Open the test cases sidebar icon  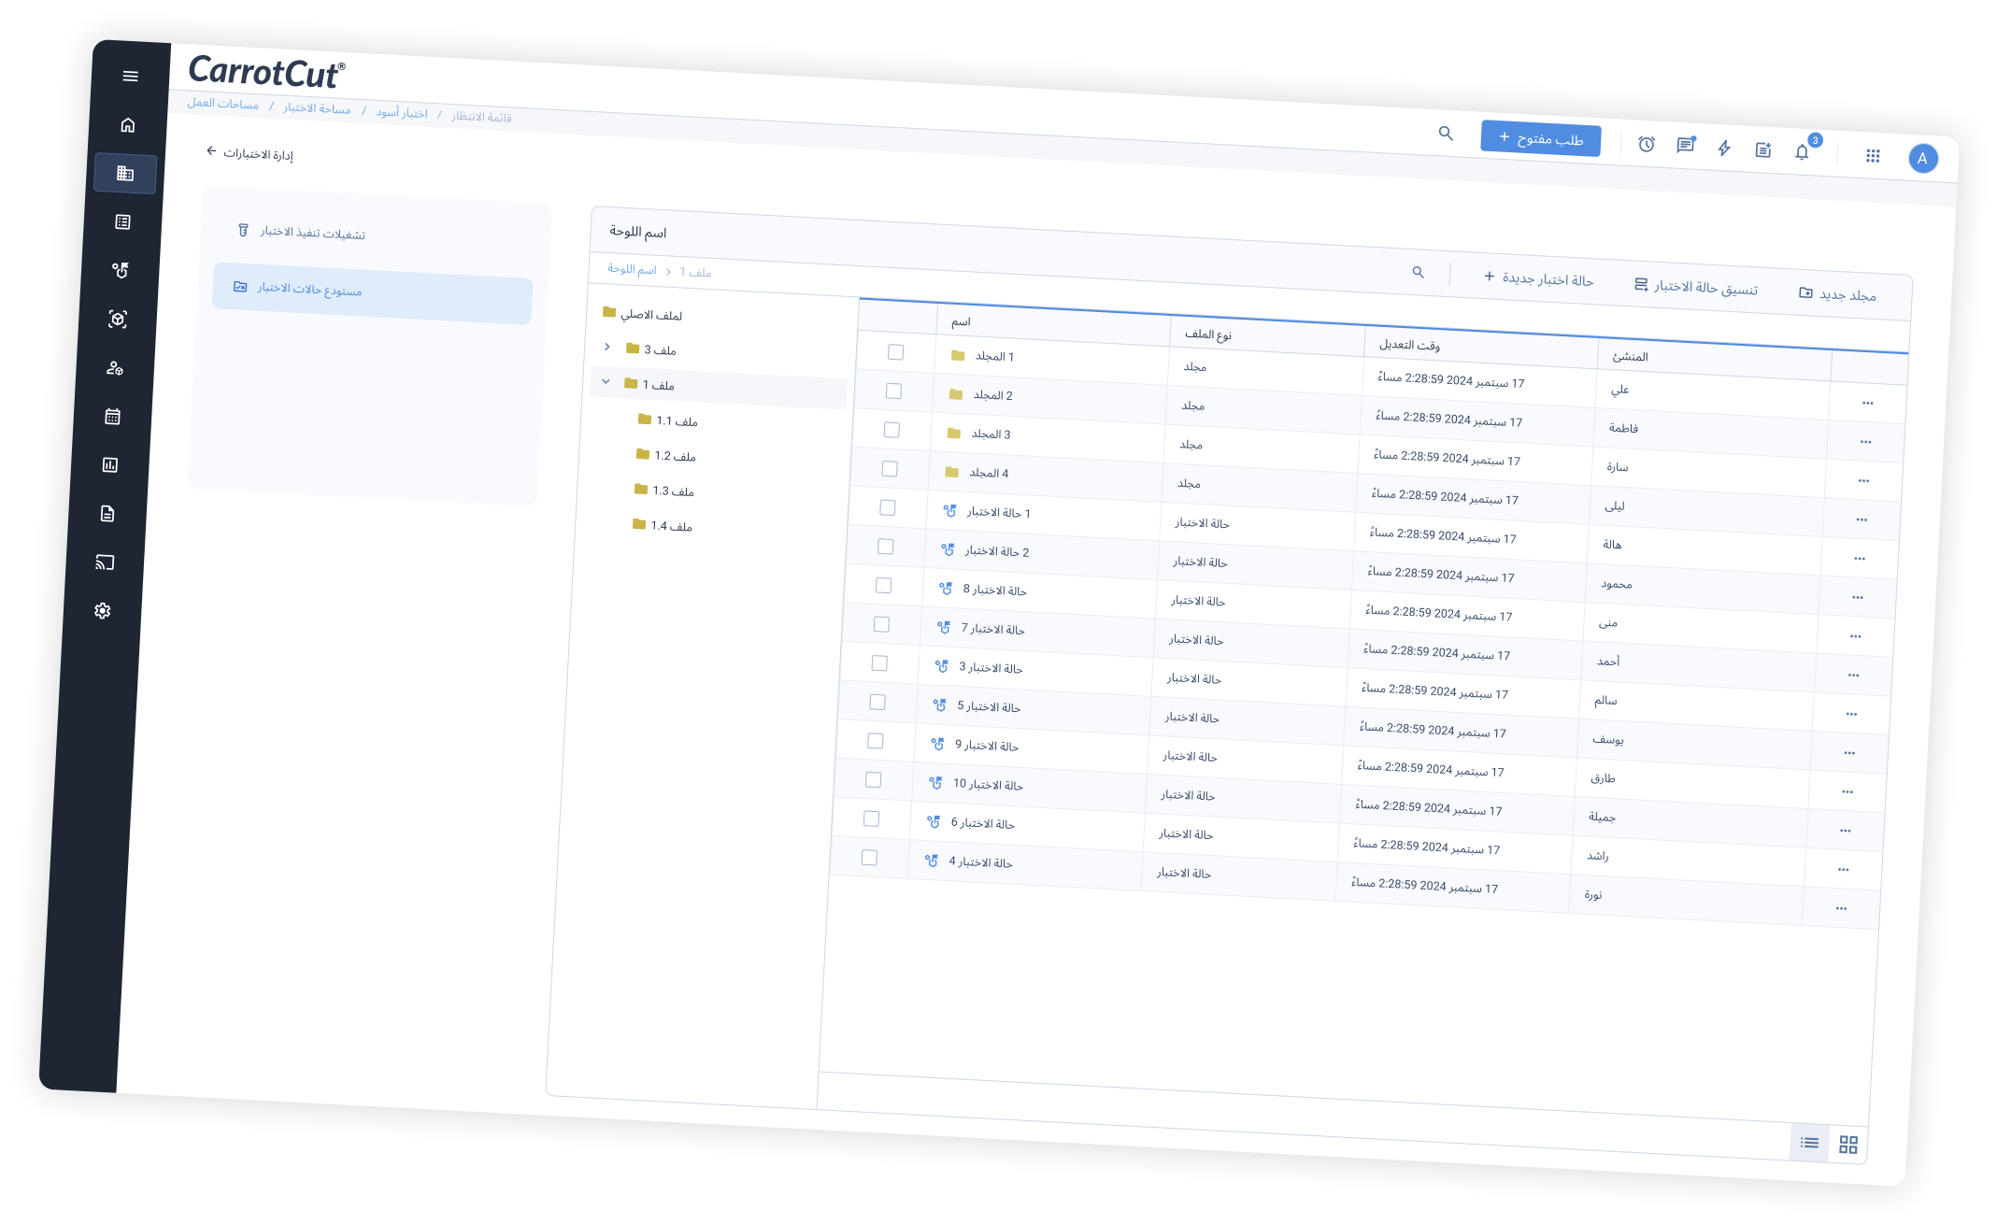pos(121,270)
